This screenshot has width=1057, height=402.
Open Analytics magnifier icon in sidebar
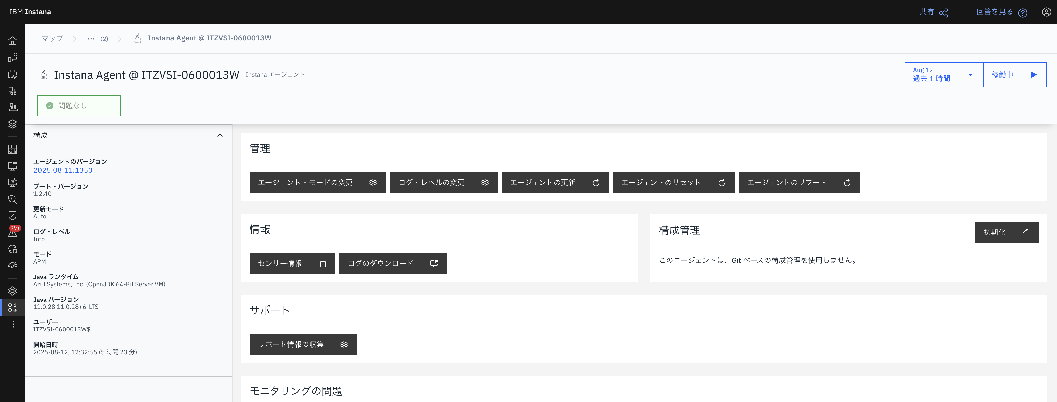coord(12,199)
